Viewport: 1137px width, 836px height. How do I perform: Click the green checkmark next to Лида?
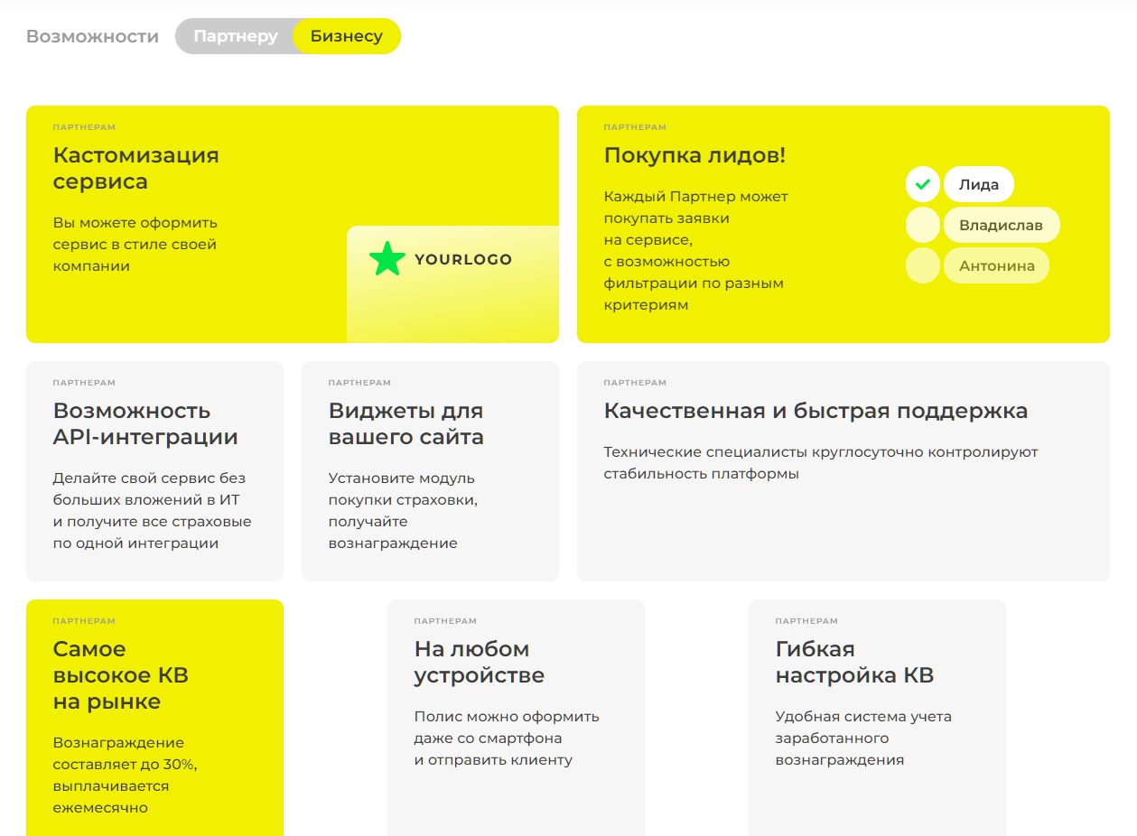(x=922, y=185)
